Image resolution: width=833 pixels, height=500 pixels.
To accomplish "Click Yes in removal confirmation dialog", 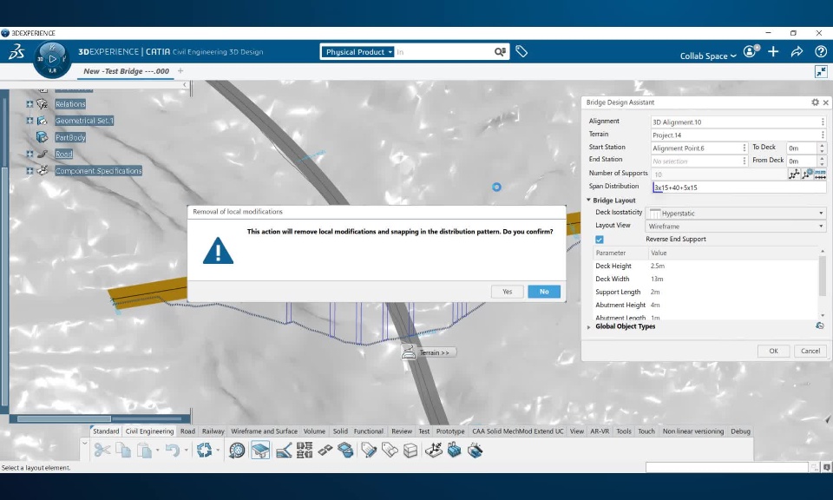I will click(x=508, y=292).
